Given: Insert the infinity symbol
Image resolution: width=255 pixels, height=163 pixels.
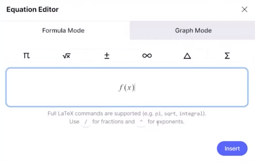Looking at the screenshot, I should coord(147,56).
